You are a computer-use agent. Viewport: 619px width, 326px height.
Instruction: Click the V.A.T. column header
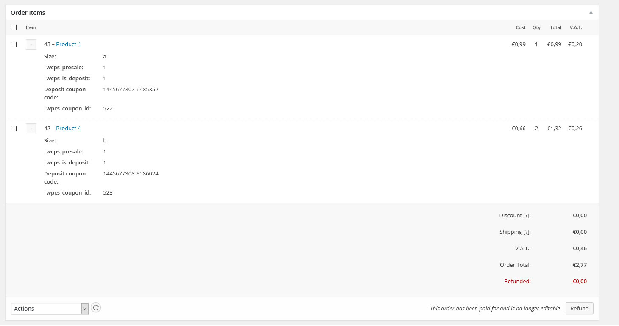coord(576,27)
